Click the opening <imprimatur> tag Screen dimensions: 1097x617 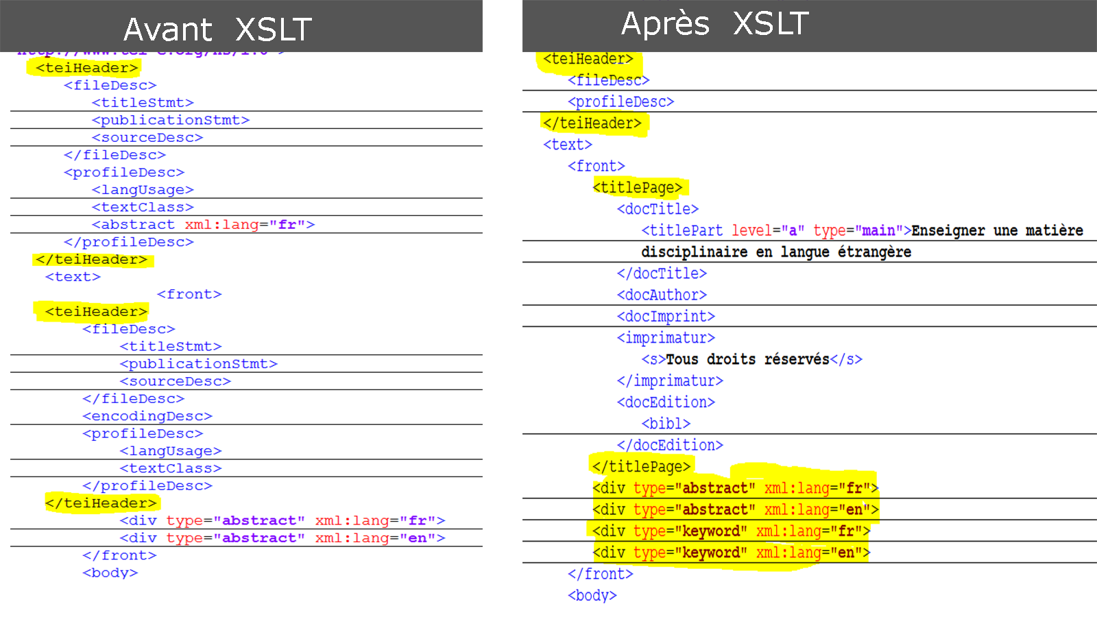tap(666, 338)
